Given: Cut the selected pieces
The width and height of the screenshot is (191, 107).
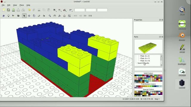Looking at the screenshot, I should click(39, 10).
